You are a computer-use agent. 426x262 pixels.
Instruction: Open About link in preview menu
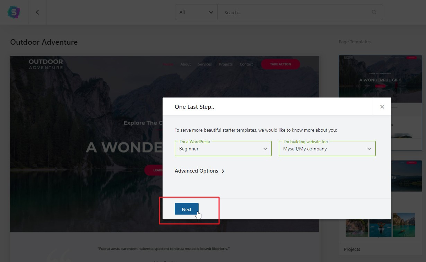click(x=185, y=64)
